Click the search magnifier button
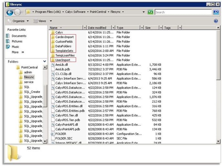Viewport: 222px width, 167px height. [x=216, y=12]
